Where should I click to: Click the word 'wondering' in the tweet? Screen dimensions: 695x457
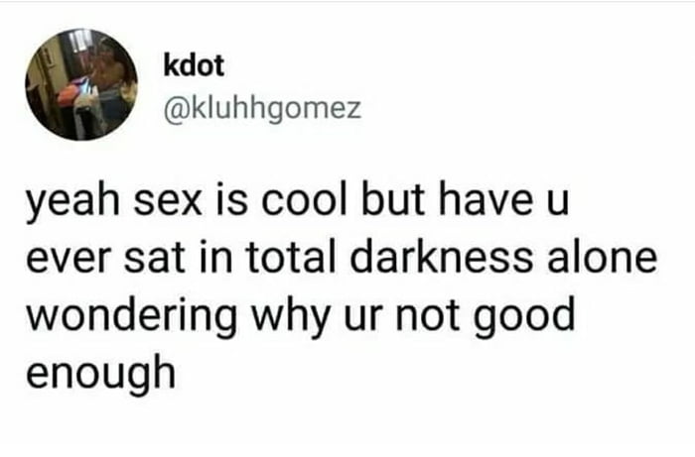click(132, 317)
